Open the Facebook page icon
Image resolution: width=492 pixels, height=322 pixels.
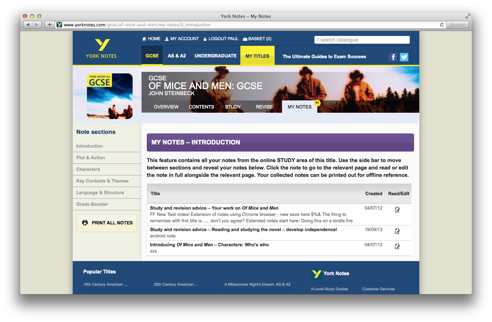pyautogui.click(x=393, y=57)
